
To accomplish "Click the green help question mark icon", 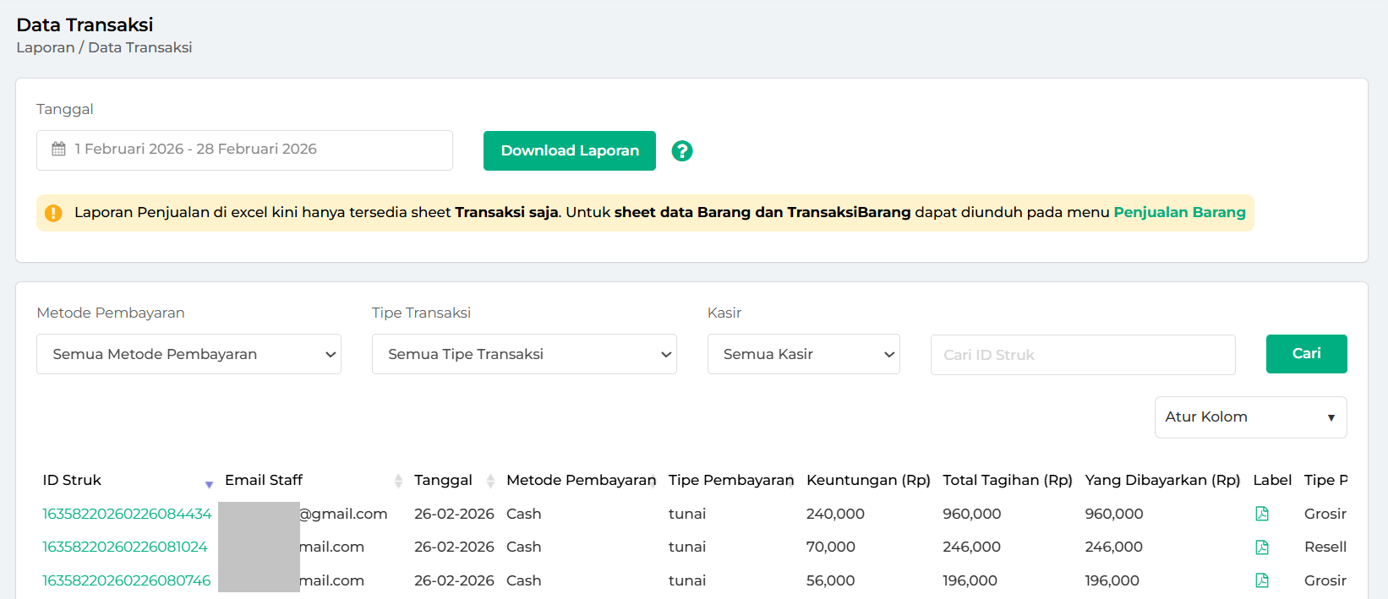I will (x=681, y=151).
